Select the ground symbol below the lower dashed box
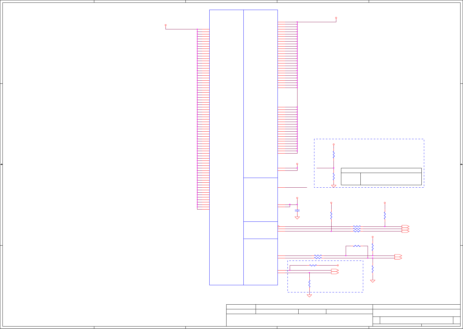 pyautogui.click(x=309, y=296)
